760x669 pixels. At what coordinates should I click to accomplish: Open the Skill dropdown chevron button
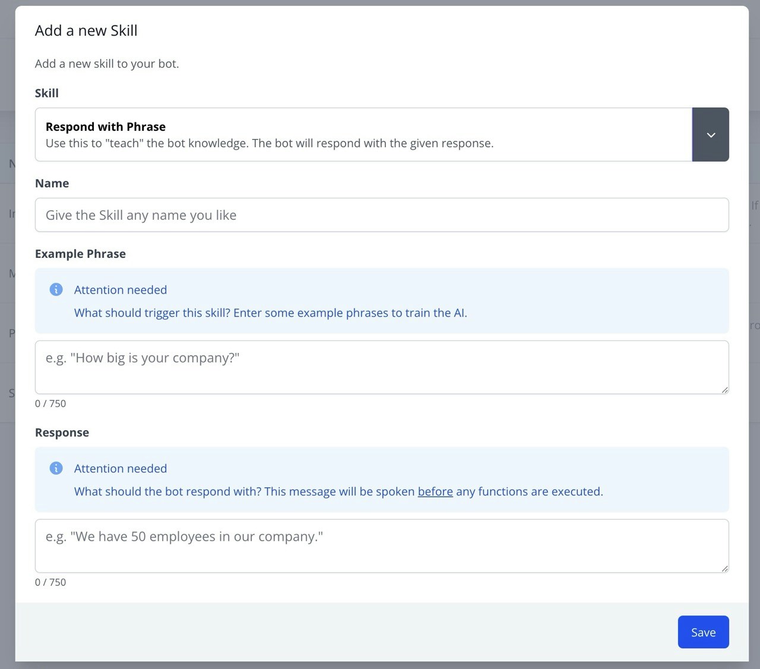point(710,134)
